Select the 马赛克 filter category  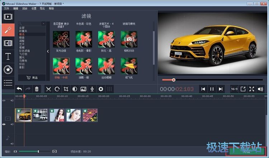[x=23, y=61]
